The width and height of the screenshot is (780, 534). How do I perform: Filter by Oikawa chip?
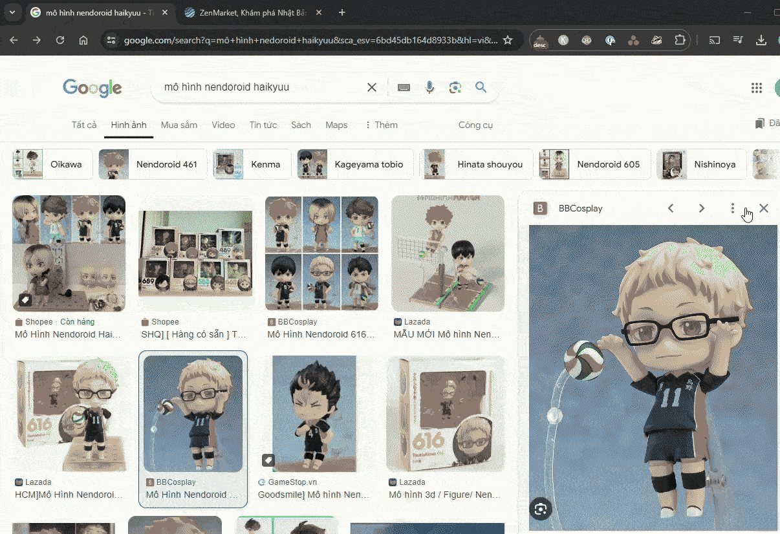(52, 164)
